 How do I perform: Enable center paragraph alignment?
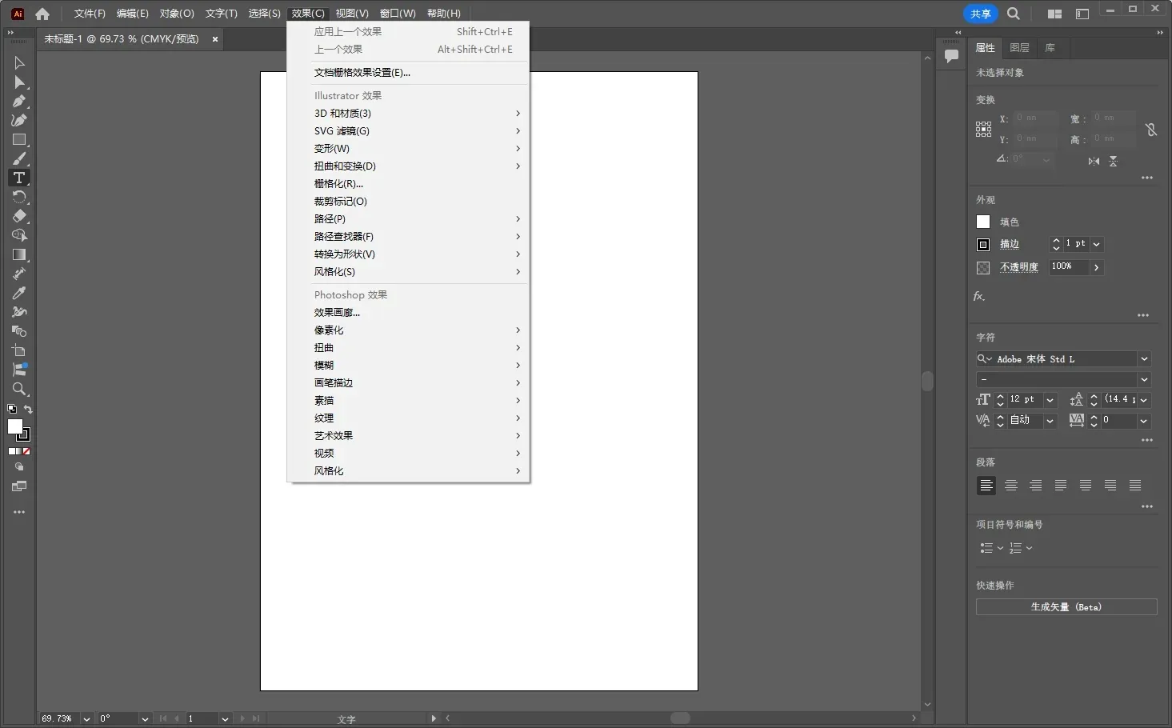(1011, 486)
